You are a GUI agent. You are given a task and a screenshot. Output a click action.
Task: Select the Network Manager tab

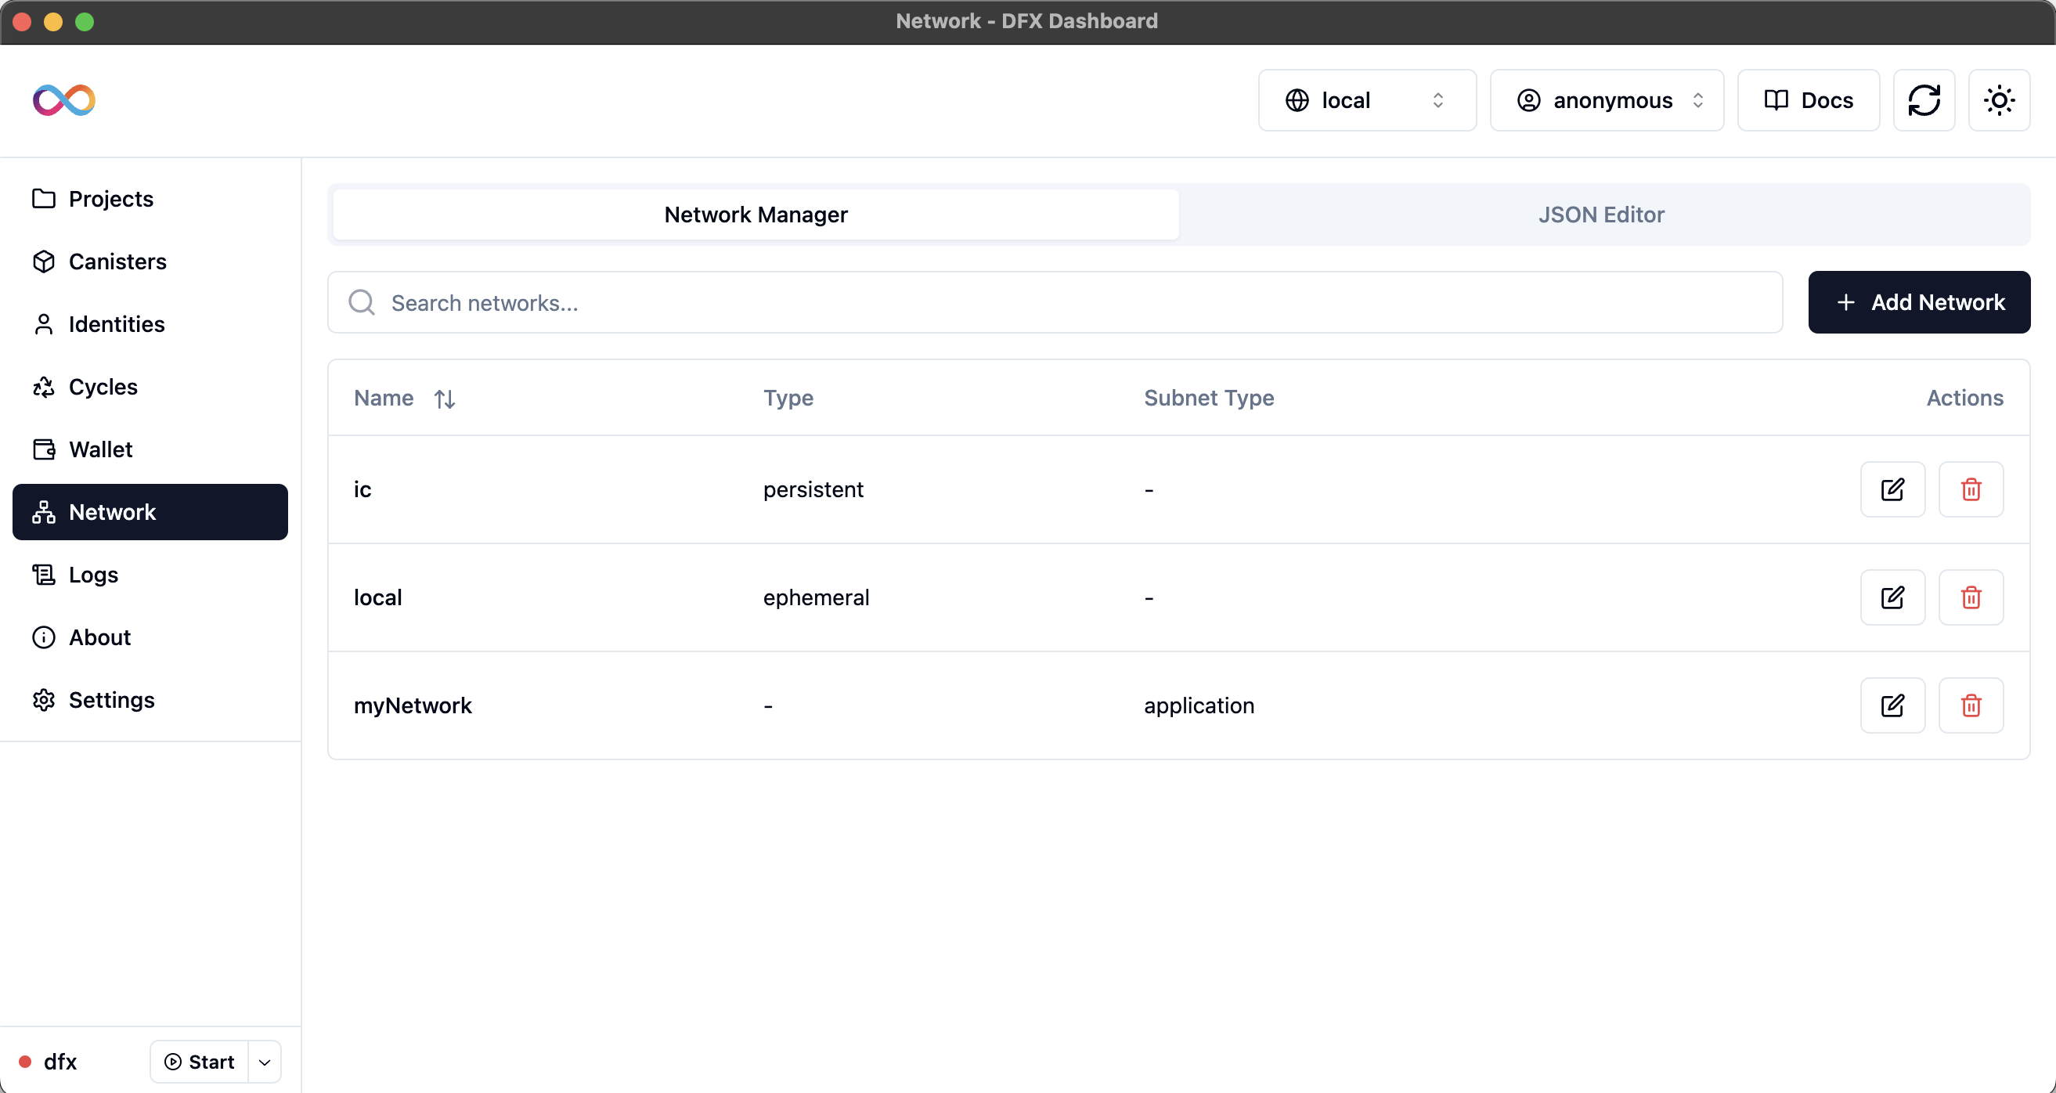click(x=755, y=214)
